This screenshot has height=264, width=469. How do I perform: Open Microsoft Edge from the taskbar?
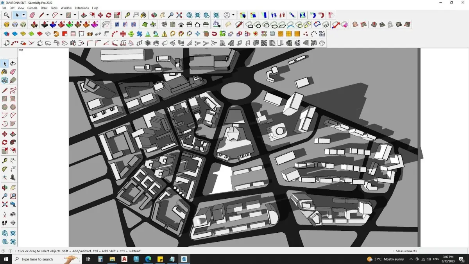point(148,259)
